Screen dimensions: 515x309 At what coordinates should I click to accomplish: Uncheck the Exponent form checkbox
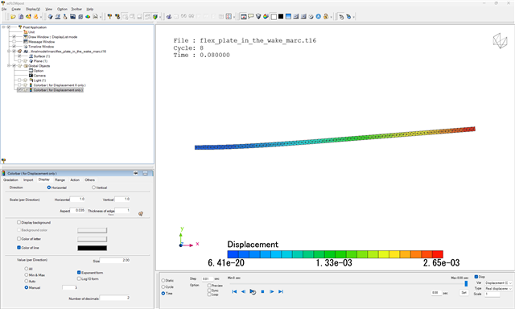(x=79, y=272)
